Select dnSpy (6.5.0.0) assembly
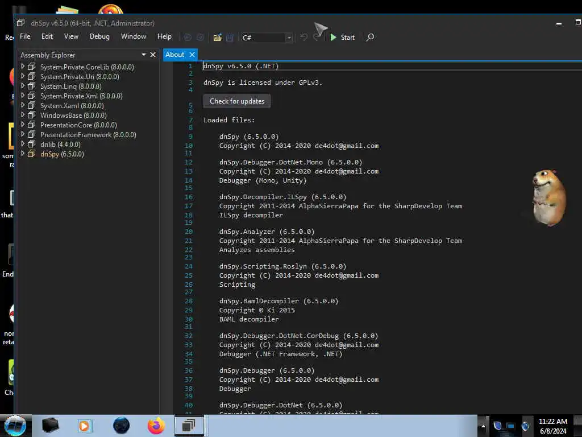Image resolution: width=582 pixels, height=437 pixels. coord(62,154)
